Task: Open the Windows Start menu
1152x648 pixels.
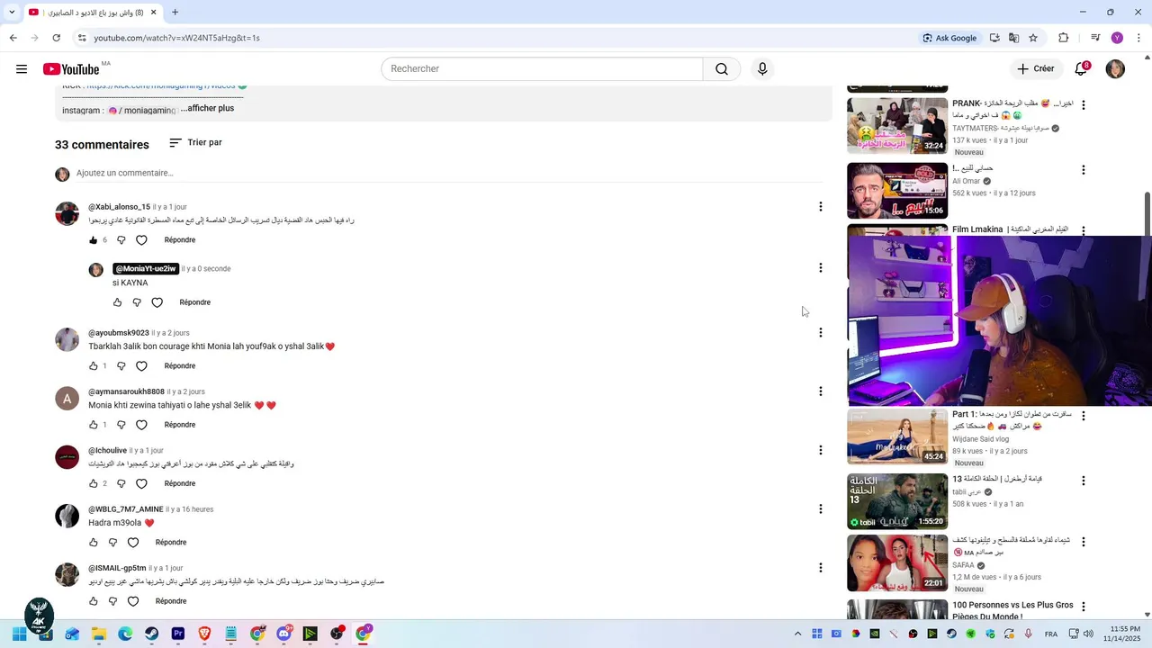Action: pyautogui.click(x=19, y=634)
